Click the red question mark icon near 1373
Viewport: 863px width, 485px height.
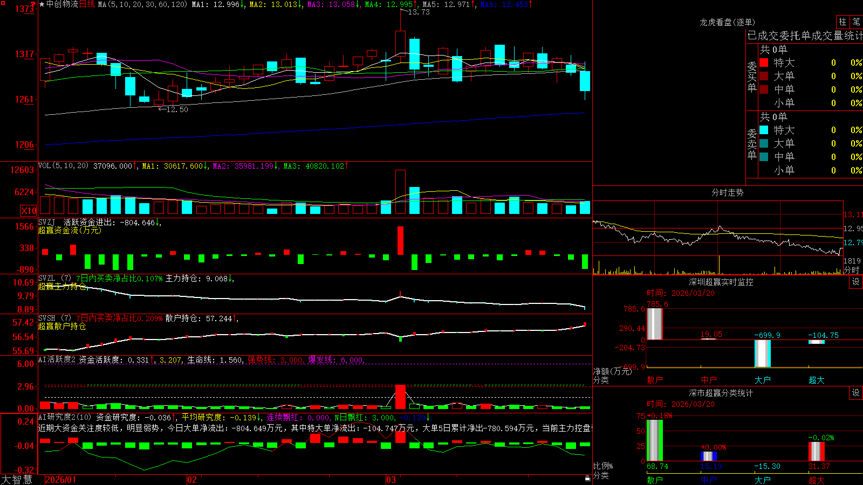click(34, 5)
